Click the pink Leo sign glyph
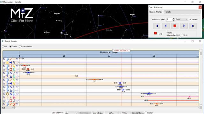This screenshot has height=114, width=204. point(14,97)
